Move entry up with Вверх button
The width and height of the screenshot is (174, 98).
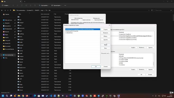tap(105, 45)
